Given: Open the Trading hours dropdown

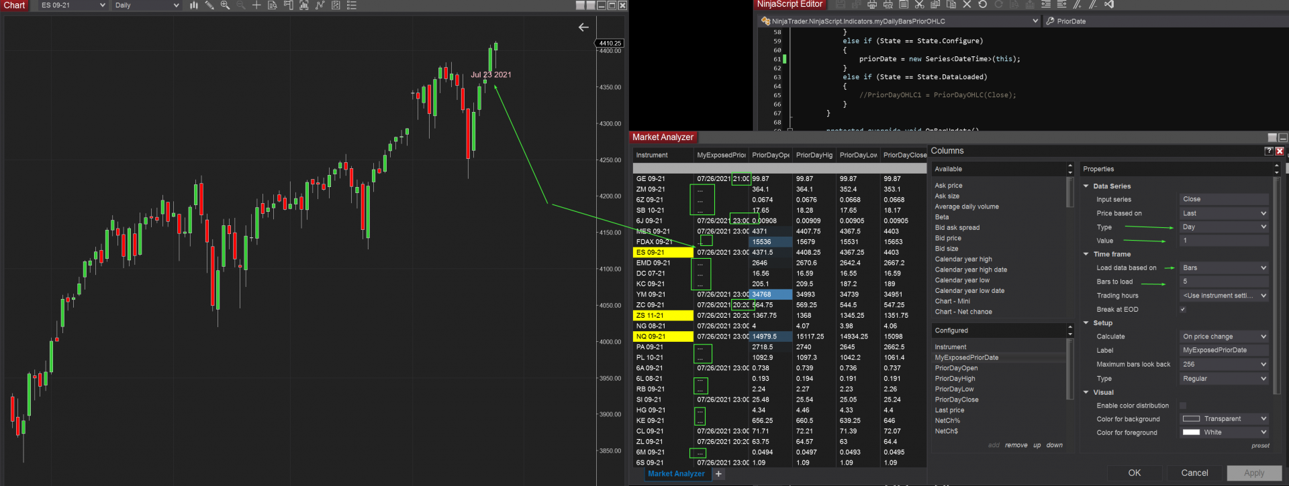Looking at the screenshot, I should point(1225,296).
